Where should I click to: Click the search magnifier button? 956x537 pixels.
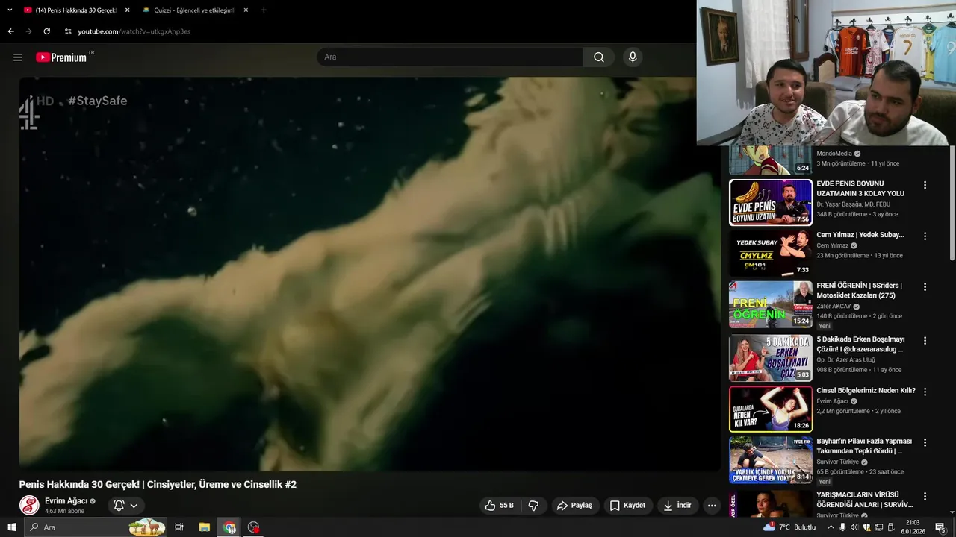599,57
